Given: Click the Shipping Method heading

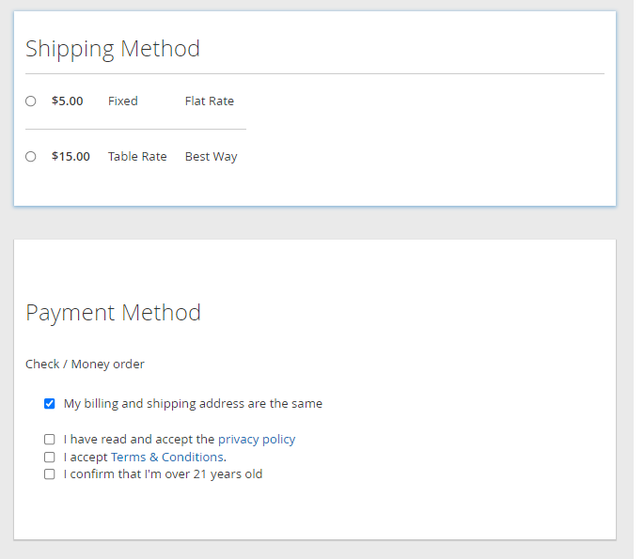Looking at the screenshot, I should [113, 49].
